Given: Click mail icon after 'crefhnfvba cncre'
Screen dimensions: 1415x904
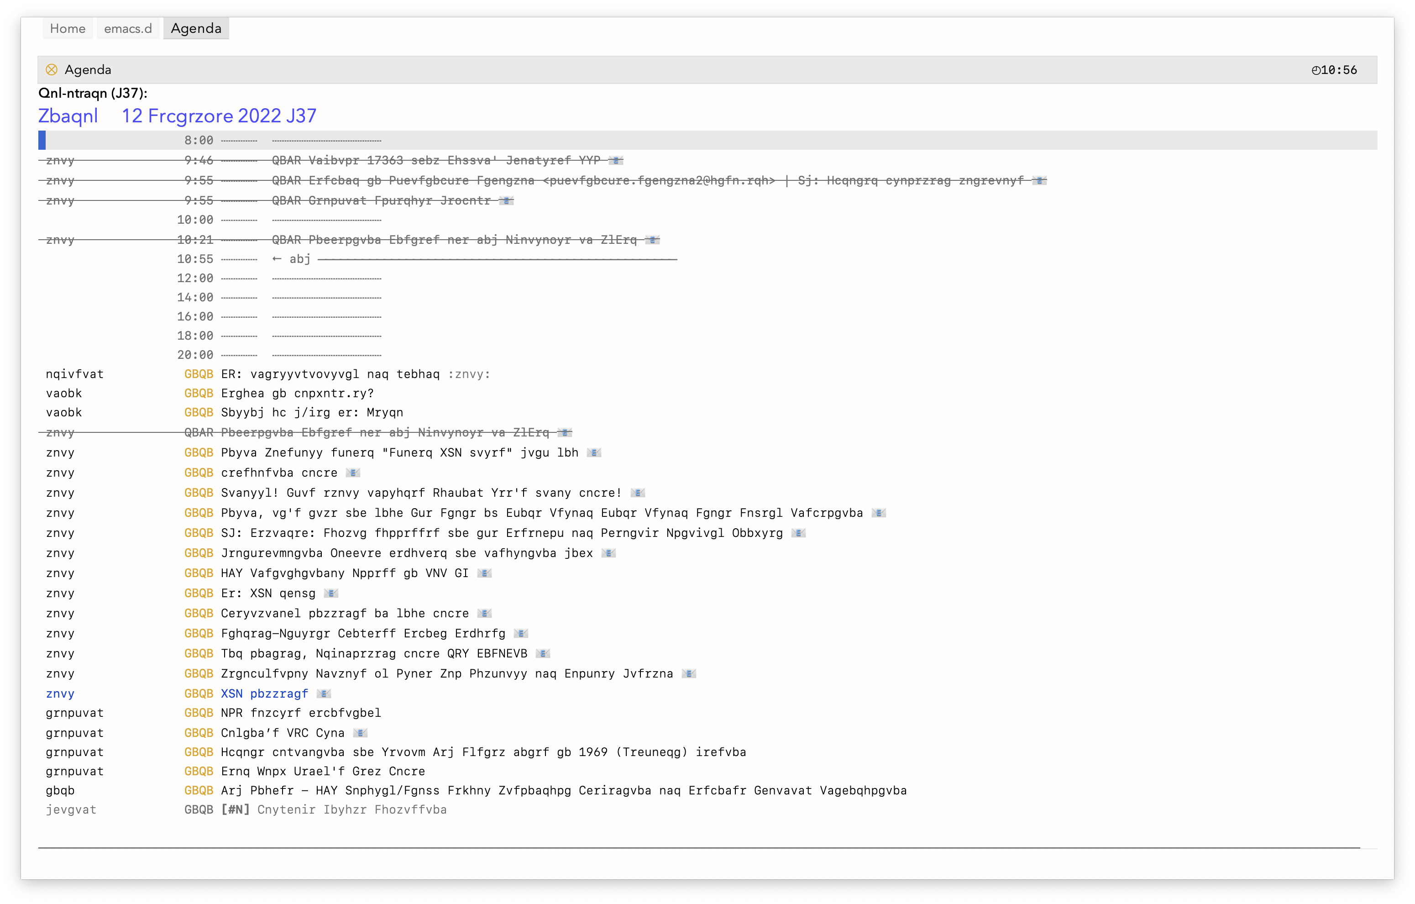Looking at the screenshot, I should click(x=353, y=473).
